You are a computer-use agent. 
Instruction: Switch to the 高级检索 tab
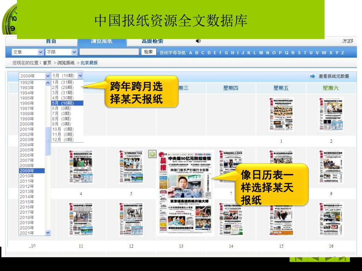pyautogui.click(x=152, y=41)
